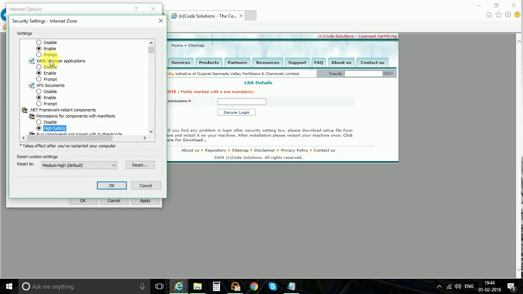
Task: Select Disable under XPS documents
Action: [x=39, y=91]
